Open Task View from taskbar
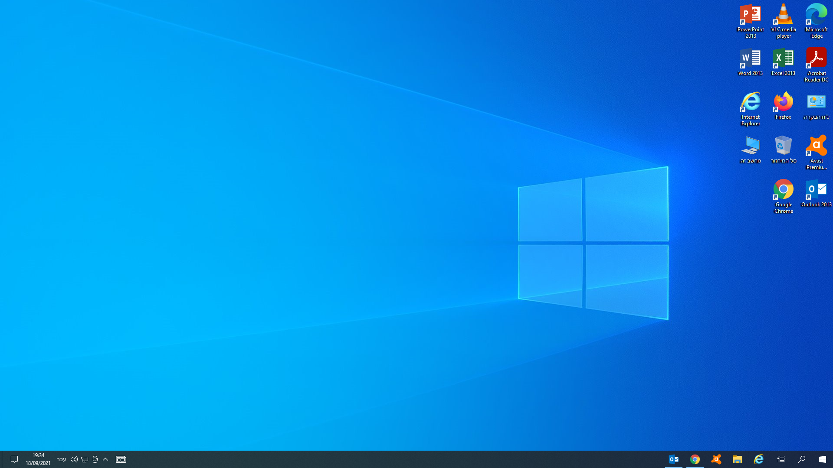Viewport: 833px width, 468px height. (781, 459)
